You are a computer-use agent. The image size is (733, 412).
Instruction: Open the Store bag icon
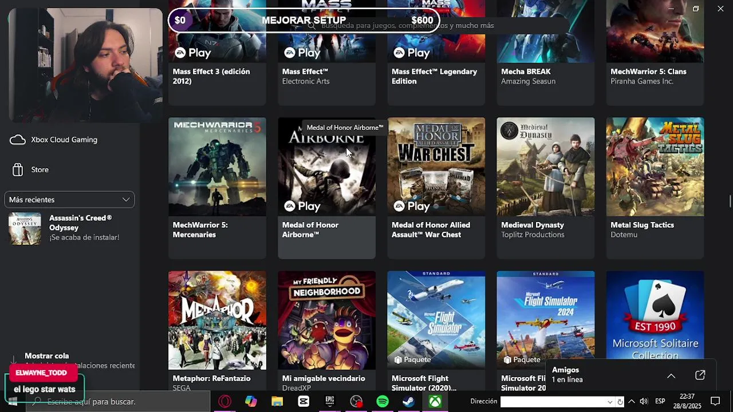pos(18,169)
